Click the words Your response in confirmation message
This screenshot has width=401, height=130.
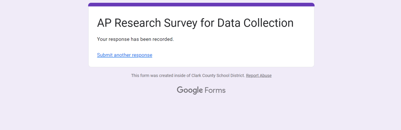pyautogui.click(x=112, y=39)
